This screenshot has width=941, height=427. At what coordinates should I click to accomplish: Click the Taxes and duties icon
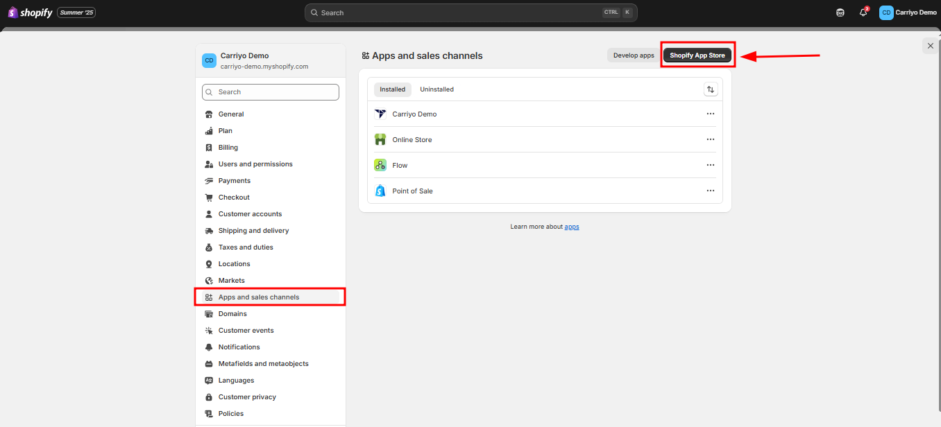209,247
